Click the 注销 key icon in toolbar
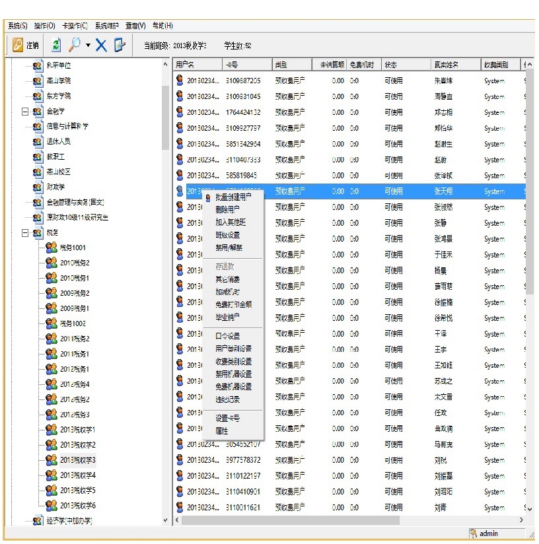The image size is (539, 544). (18, 46)
